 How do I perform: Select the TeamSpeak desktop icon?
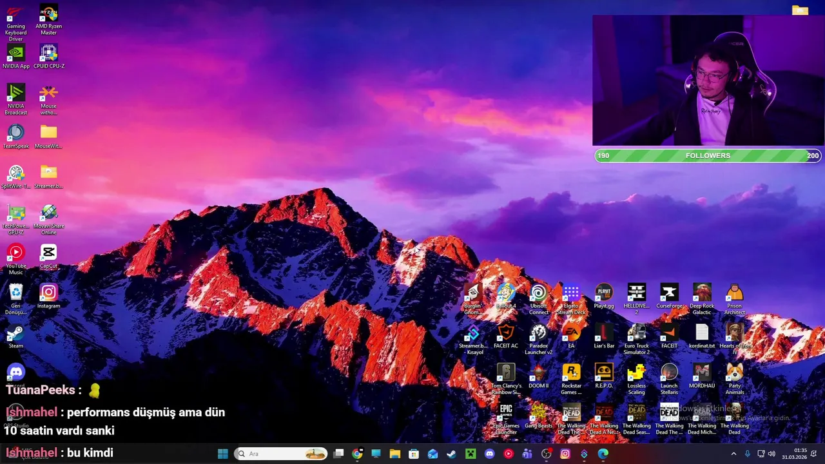coord(16,137)
